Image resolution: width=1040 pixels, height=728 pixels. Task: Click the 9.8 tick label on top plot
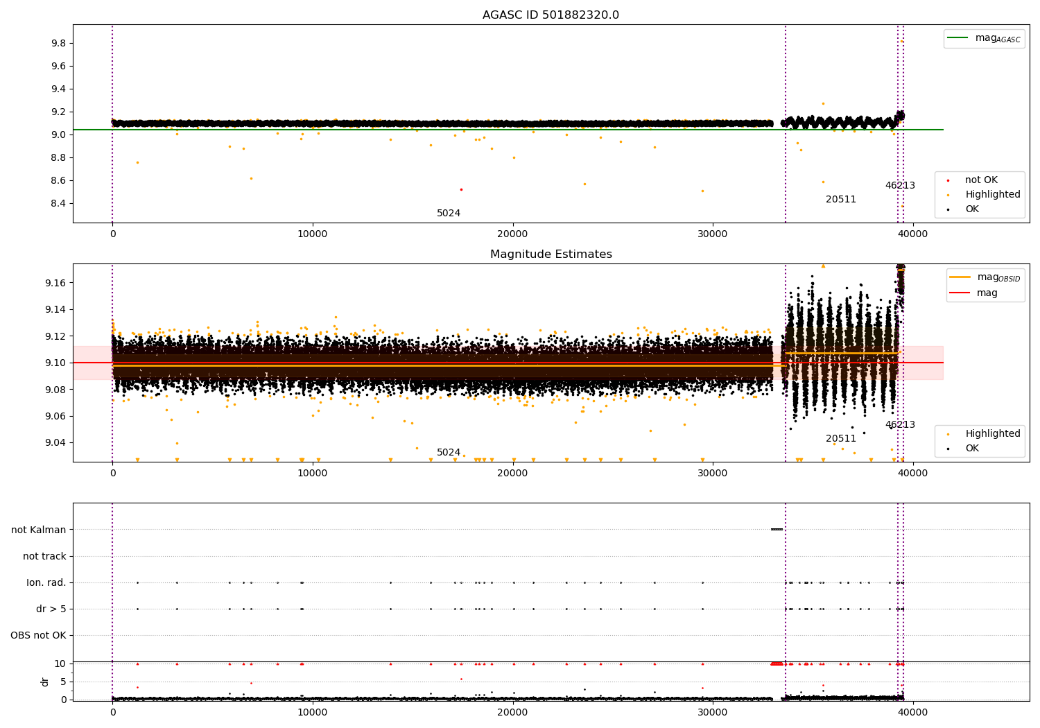pos(58,43)
